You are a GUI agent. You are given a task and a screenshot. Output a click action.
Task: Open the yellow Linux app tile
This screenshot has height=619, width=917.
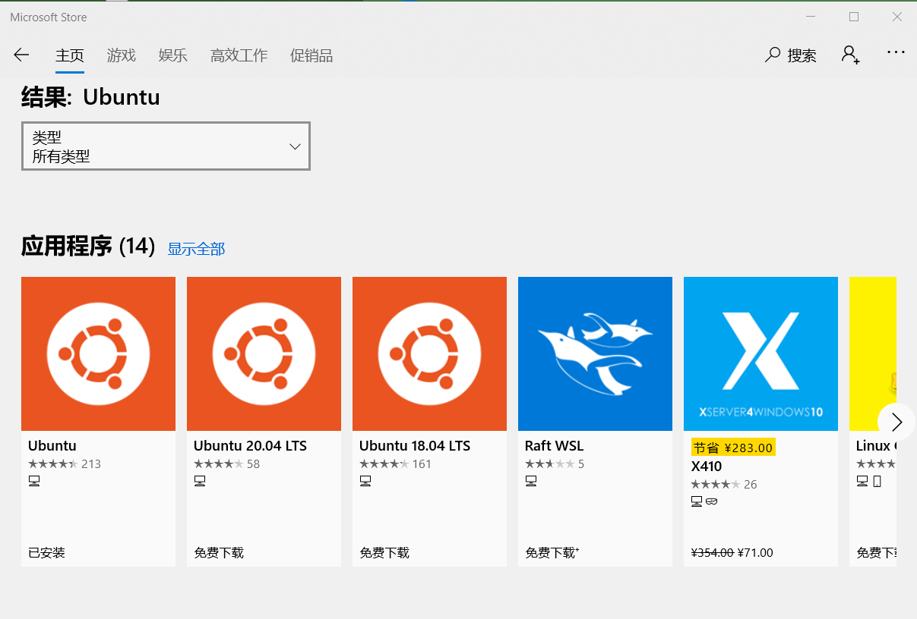873,353
